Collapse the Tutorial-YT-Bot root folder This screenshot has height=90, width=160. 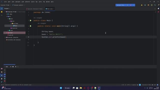click(5, 12)
